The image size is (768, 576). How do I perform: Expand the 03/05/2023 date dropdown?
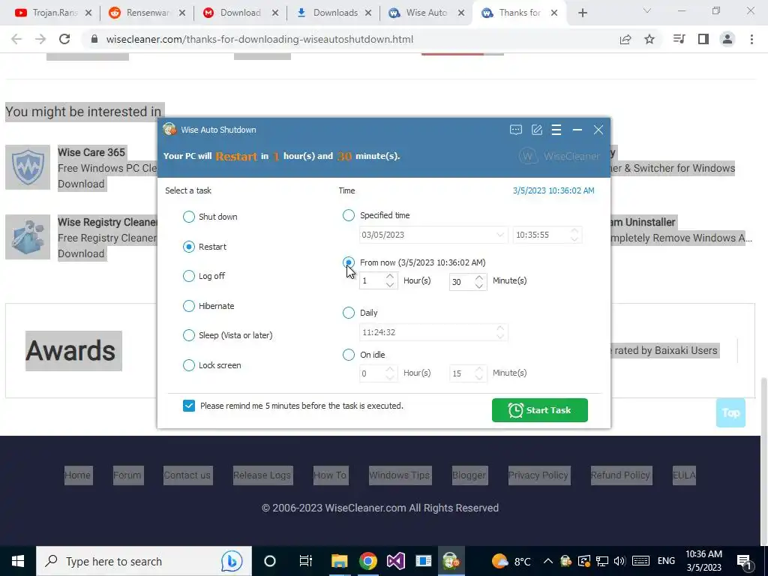[499, 235]
